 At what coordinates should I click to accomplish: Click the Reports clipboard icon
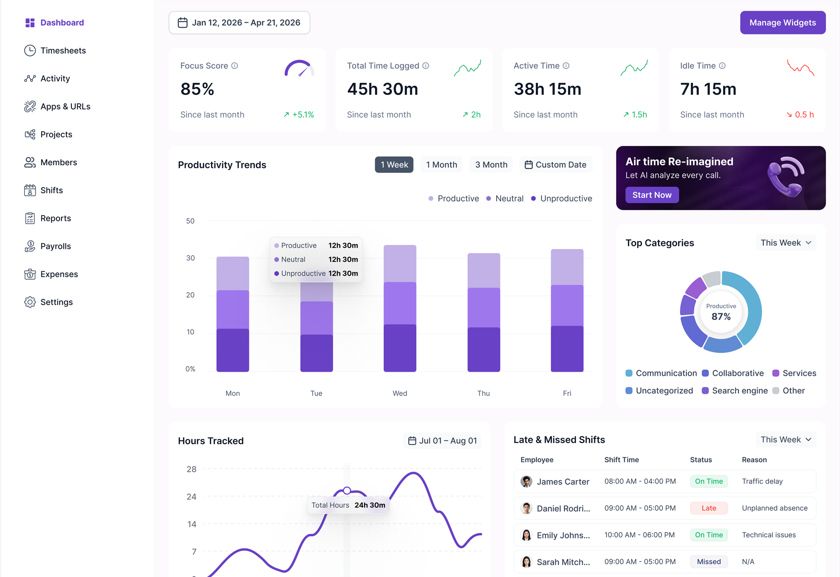[x=30, y=218]
